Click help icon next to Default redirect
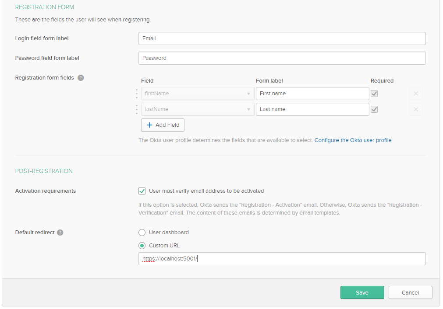This screenshot has width=443, height=309. 60,233
